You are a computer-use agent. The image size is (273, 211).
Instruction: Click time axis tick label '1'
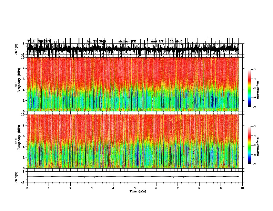tap(49, 188)
